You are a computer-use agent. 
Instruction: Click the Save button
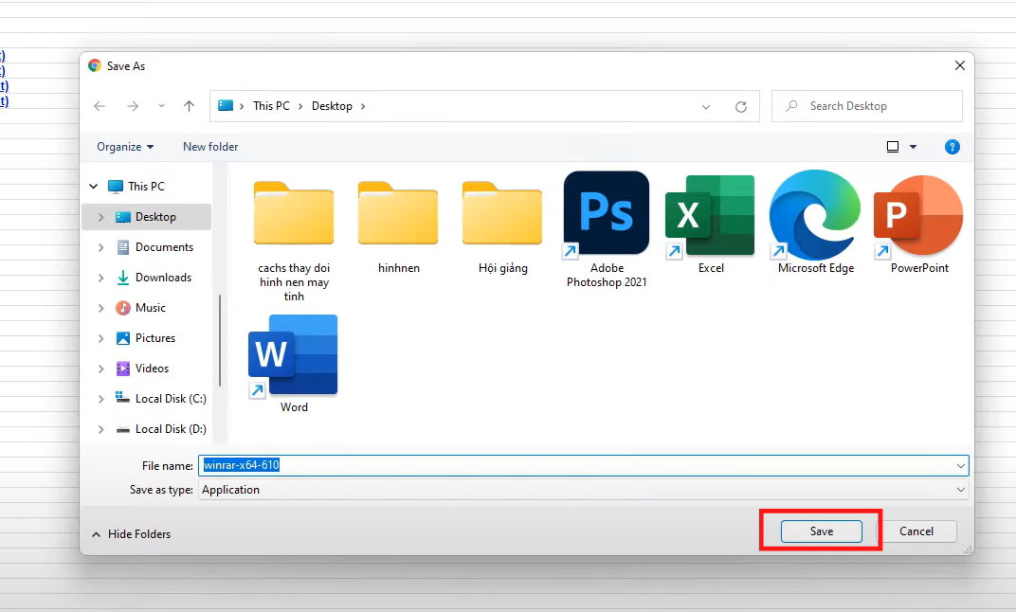pyautogui.click(x=821, y=531)
